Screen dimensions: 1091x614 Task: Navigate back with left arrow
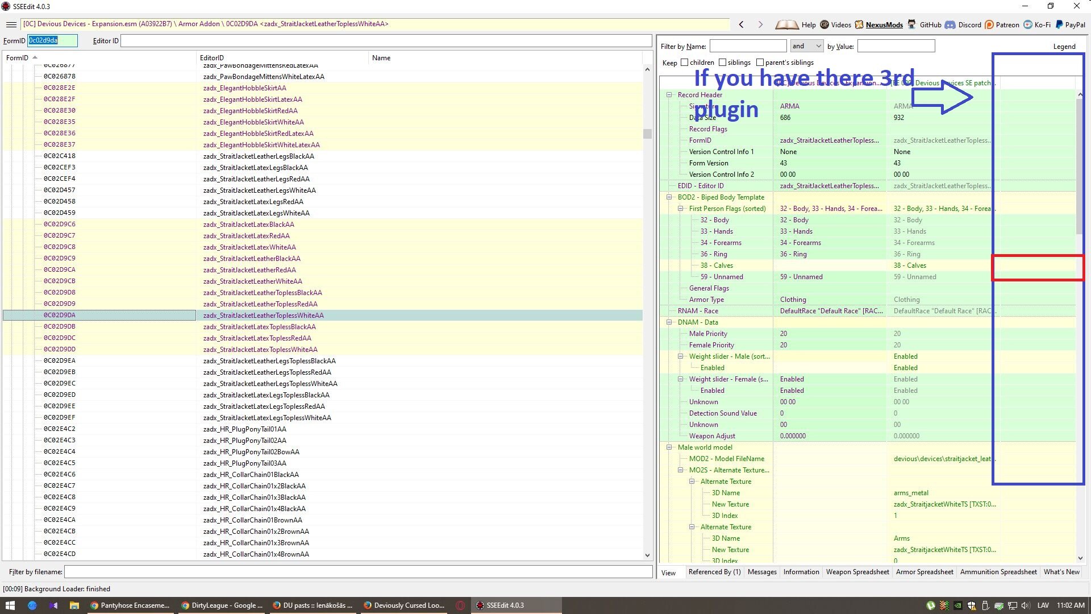(x=741, y=24)
